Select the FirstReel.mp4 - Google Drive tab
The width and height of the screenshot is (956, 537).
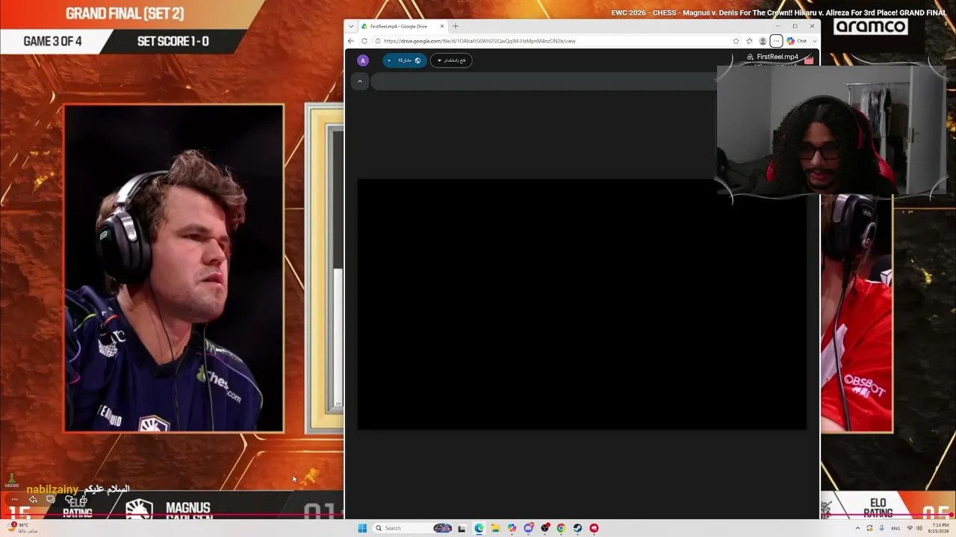(403, 26)
